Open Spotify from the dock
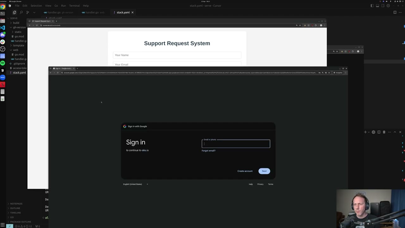Image resolution: width=405 pixels, height=228 pixels. pyautogui.click(x=3, y=63)
